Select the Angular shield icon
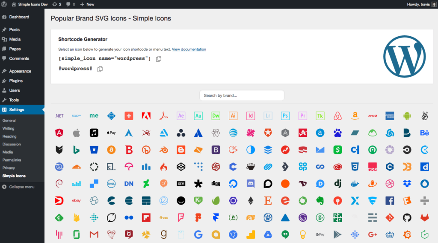This screenshot has width=438, height=243. (x=59, y=133)
